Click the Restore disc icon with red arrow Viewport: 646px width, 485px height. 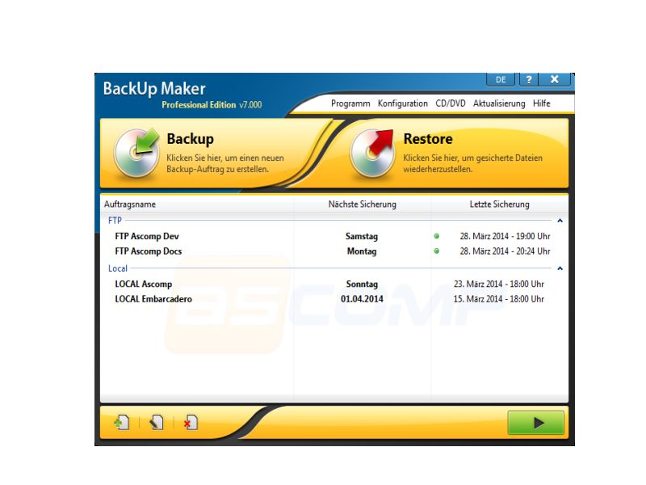coord(371,152)
